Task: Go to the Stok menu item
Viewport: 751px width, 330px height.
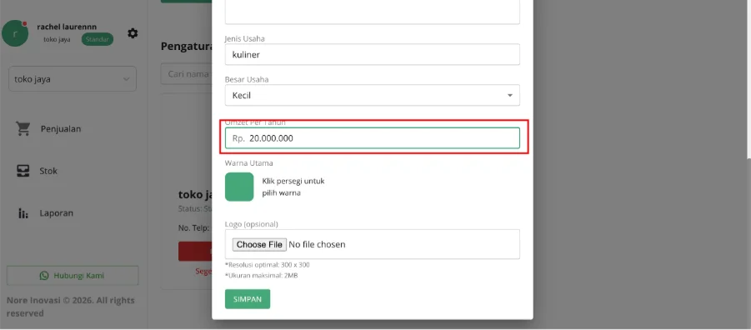Action: coord(48,171)
